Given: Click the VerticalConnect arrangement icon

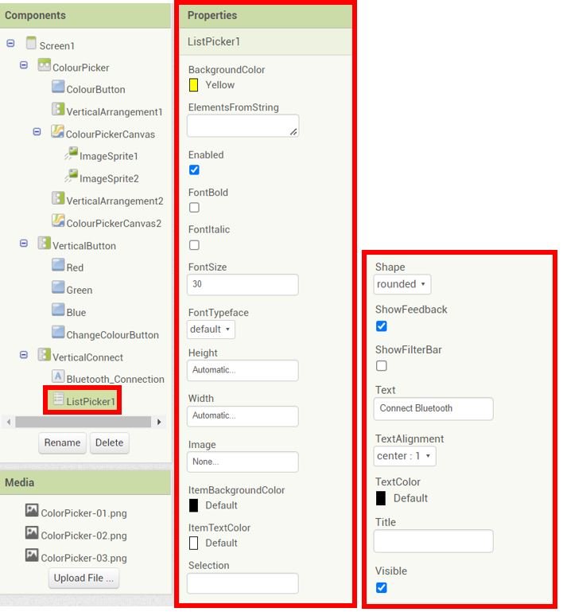Looking at the screenshot, I should [x=44, y=355].
